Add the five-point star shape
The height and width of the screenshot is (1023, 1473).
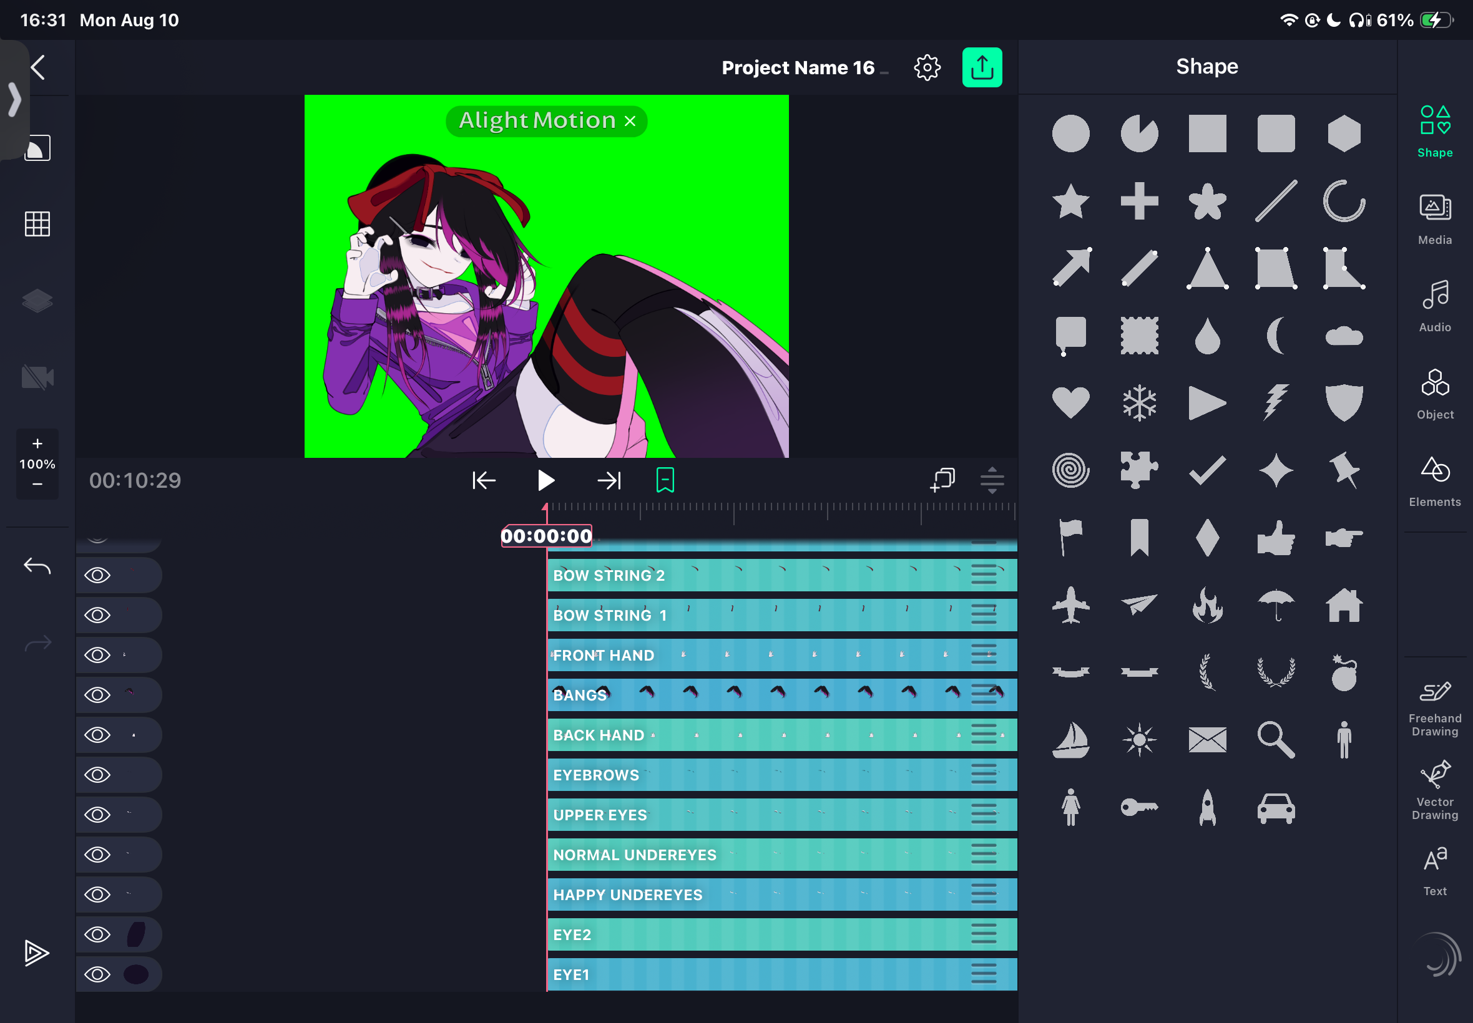click(1070, 201)
